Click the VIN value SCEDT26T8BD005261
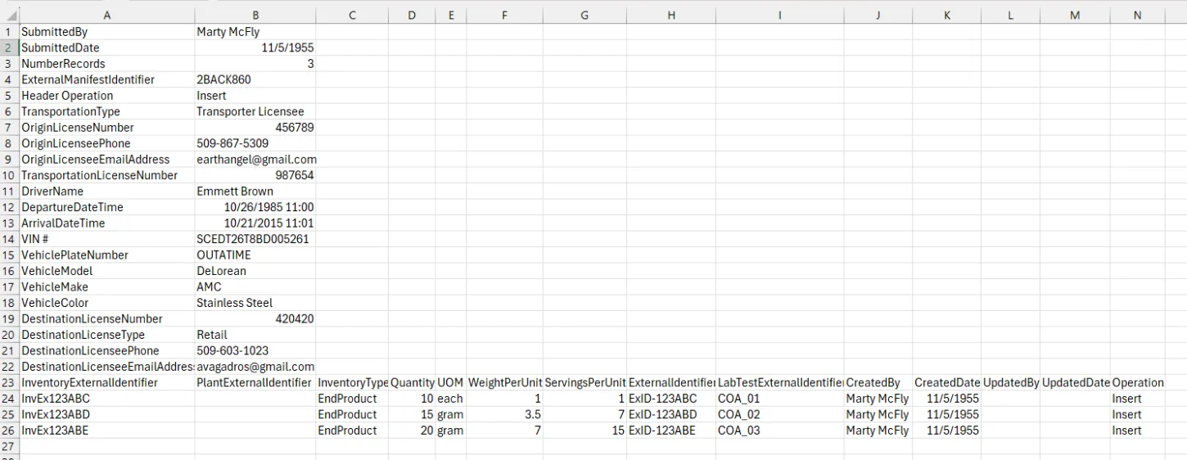The image size is (1187, 460). click(x=253, y=239)
